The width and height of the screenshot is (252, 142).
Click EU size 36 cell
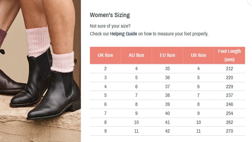coord(167,78)
